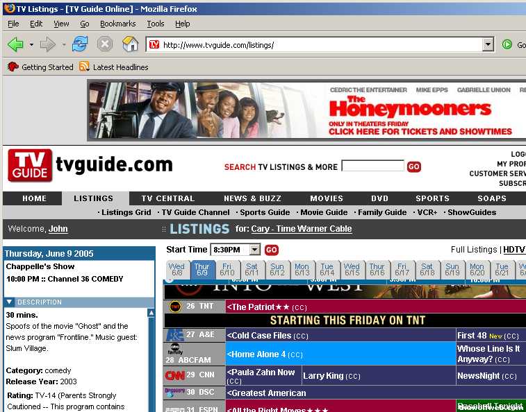Click the Stop loading icon
This screenshot has height=412, width=526.
coord(105,45)
